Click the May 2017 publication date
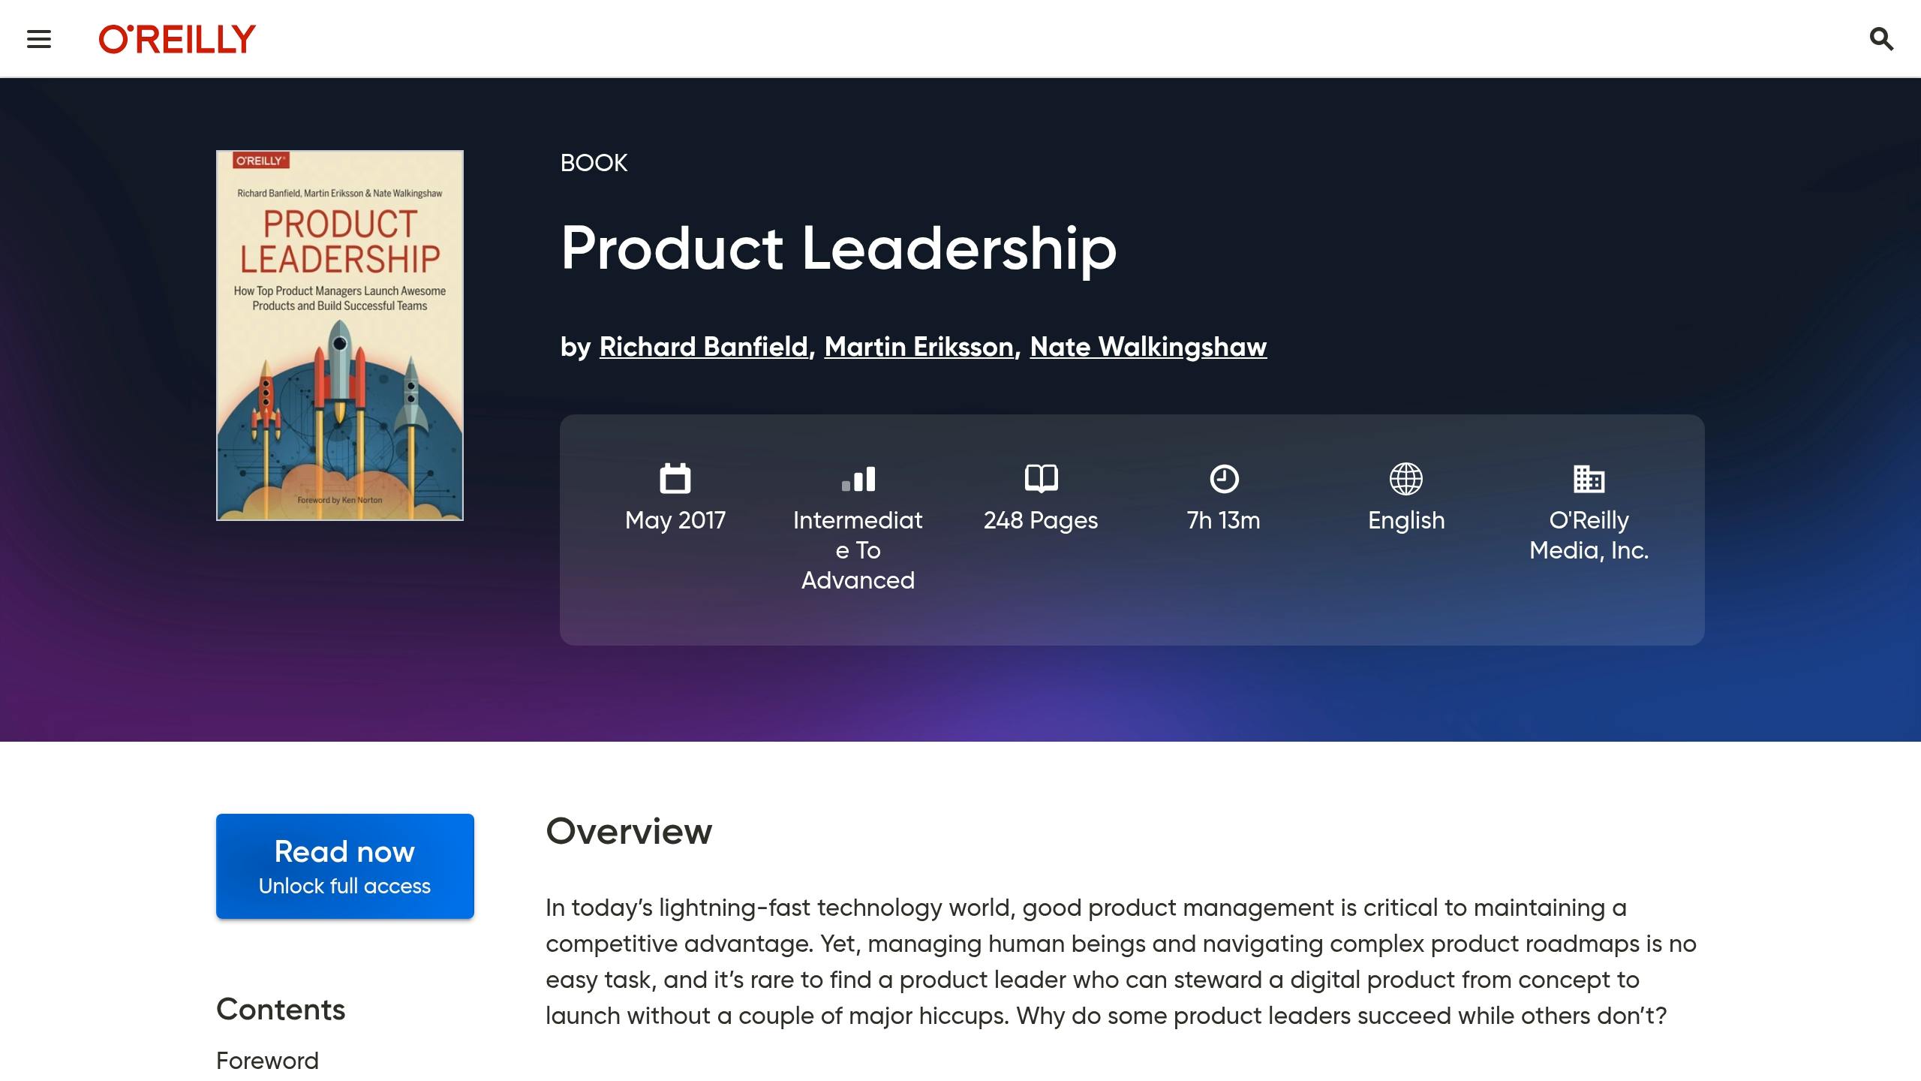Viewport: 1921px width, 1081px height. point(675,520)
